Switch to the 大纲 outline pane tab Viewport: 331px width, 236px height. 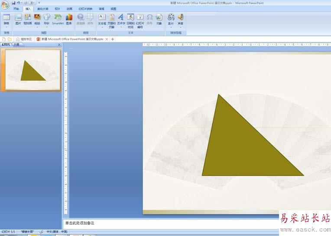(x=16, y=45)
